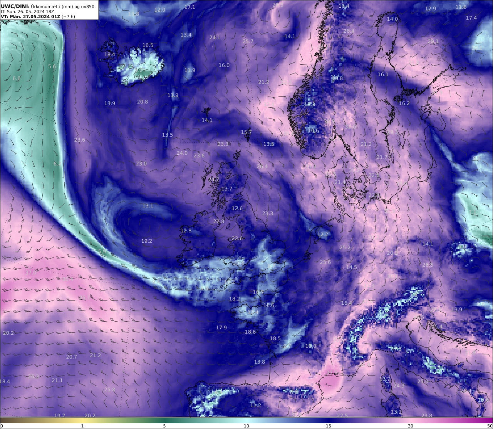This screenshot has width=493, height=429.
Task: Click the 5.6 value in the green band
Action: click(52, 66)
